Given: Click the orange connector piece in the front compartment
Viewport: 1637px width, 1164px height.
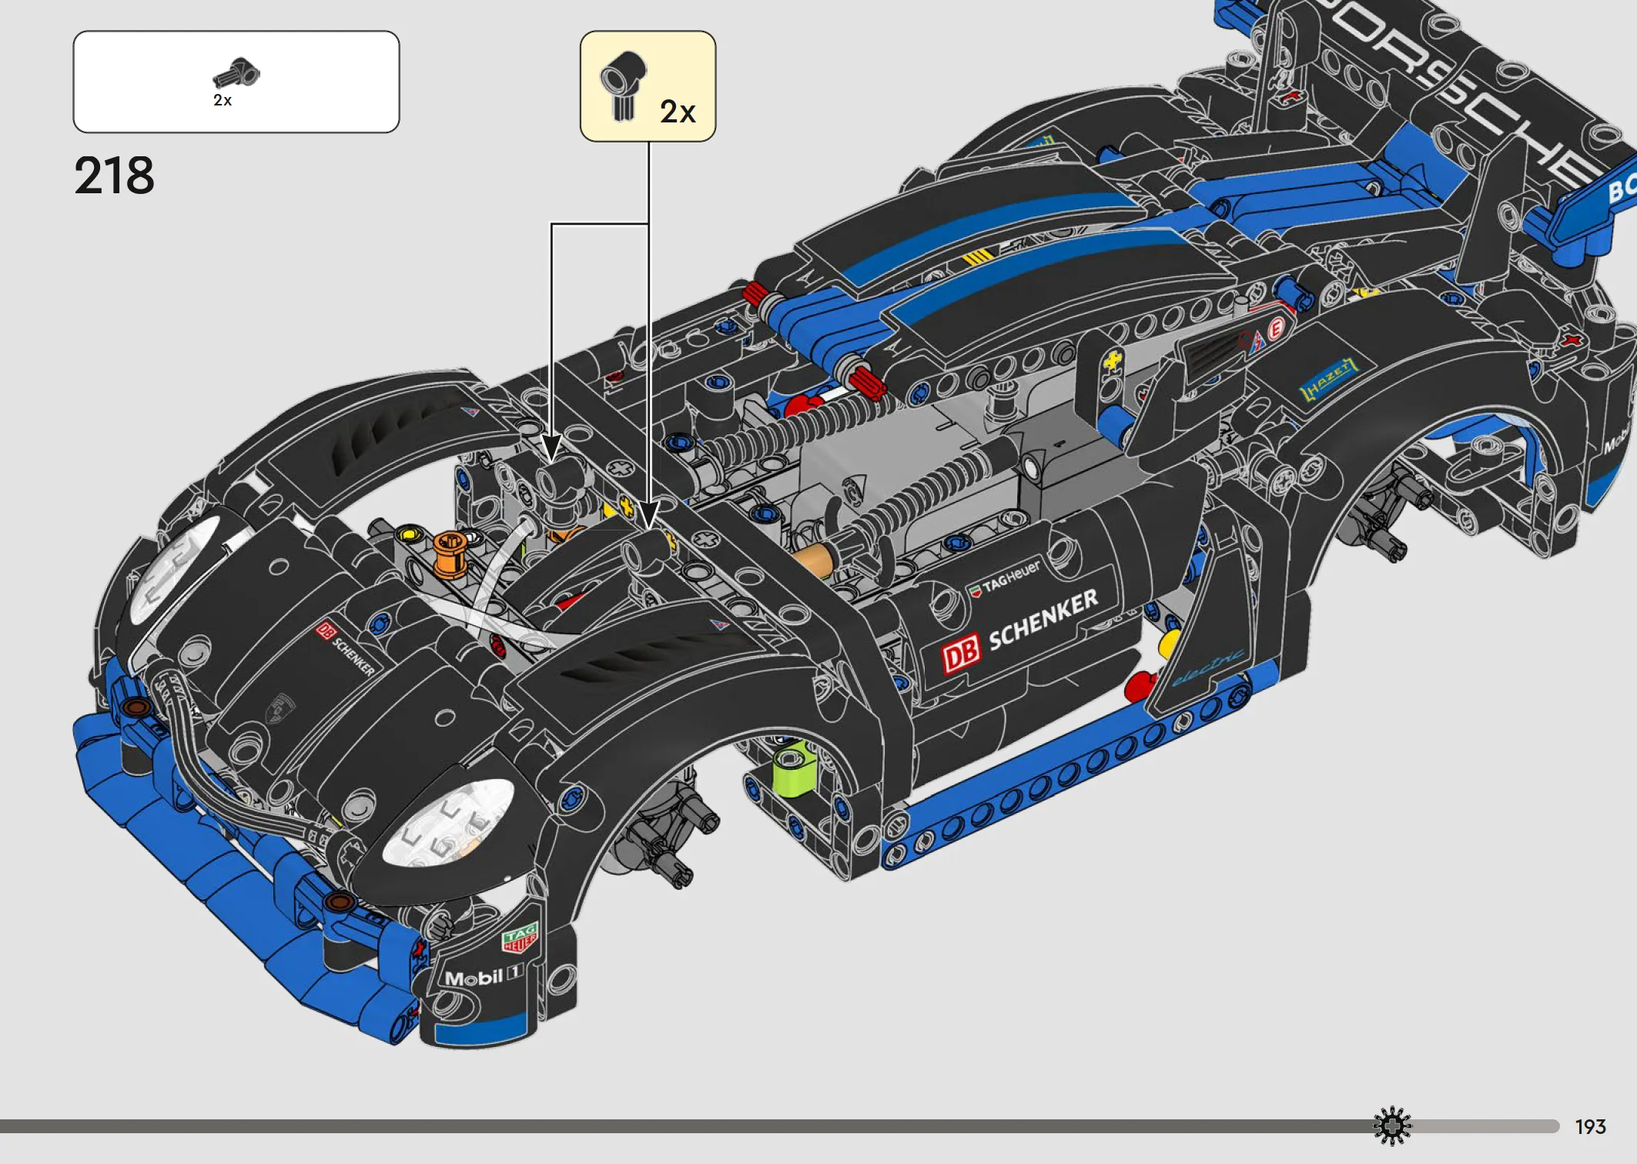Looking at the screenshot, I should (449, 554).
